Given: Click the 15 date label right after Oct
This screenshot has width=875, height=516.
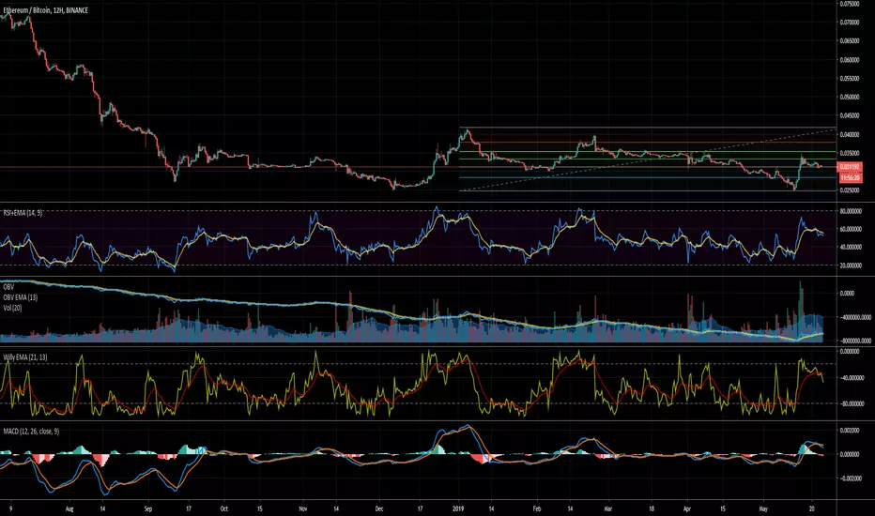Looking at the screenshot, I should [259, 508].
